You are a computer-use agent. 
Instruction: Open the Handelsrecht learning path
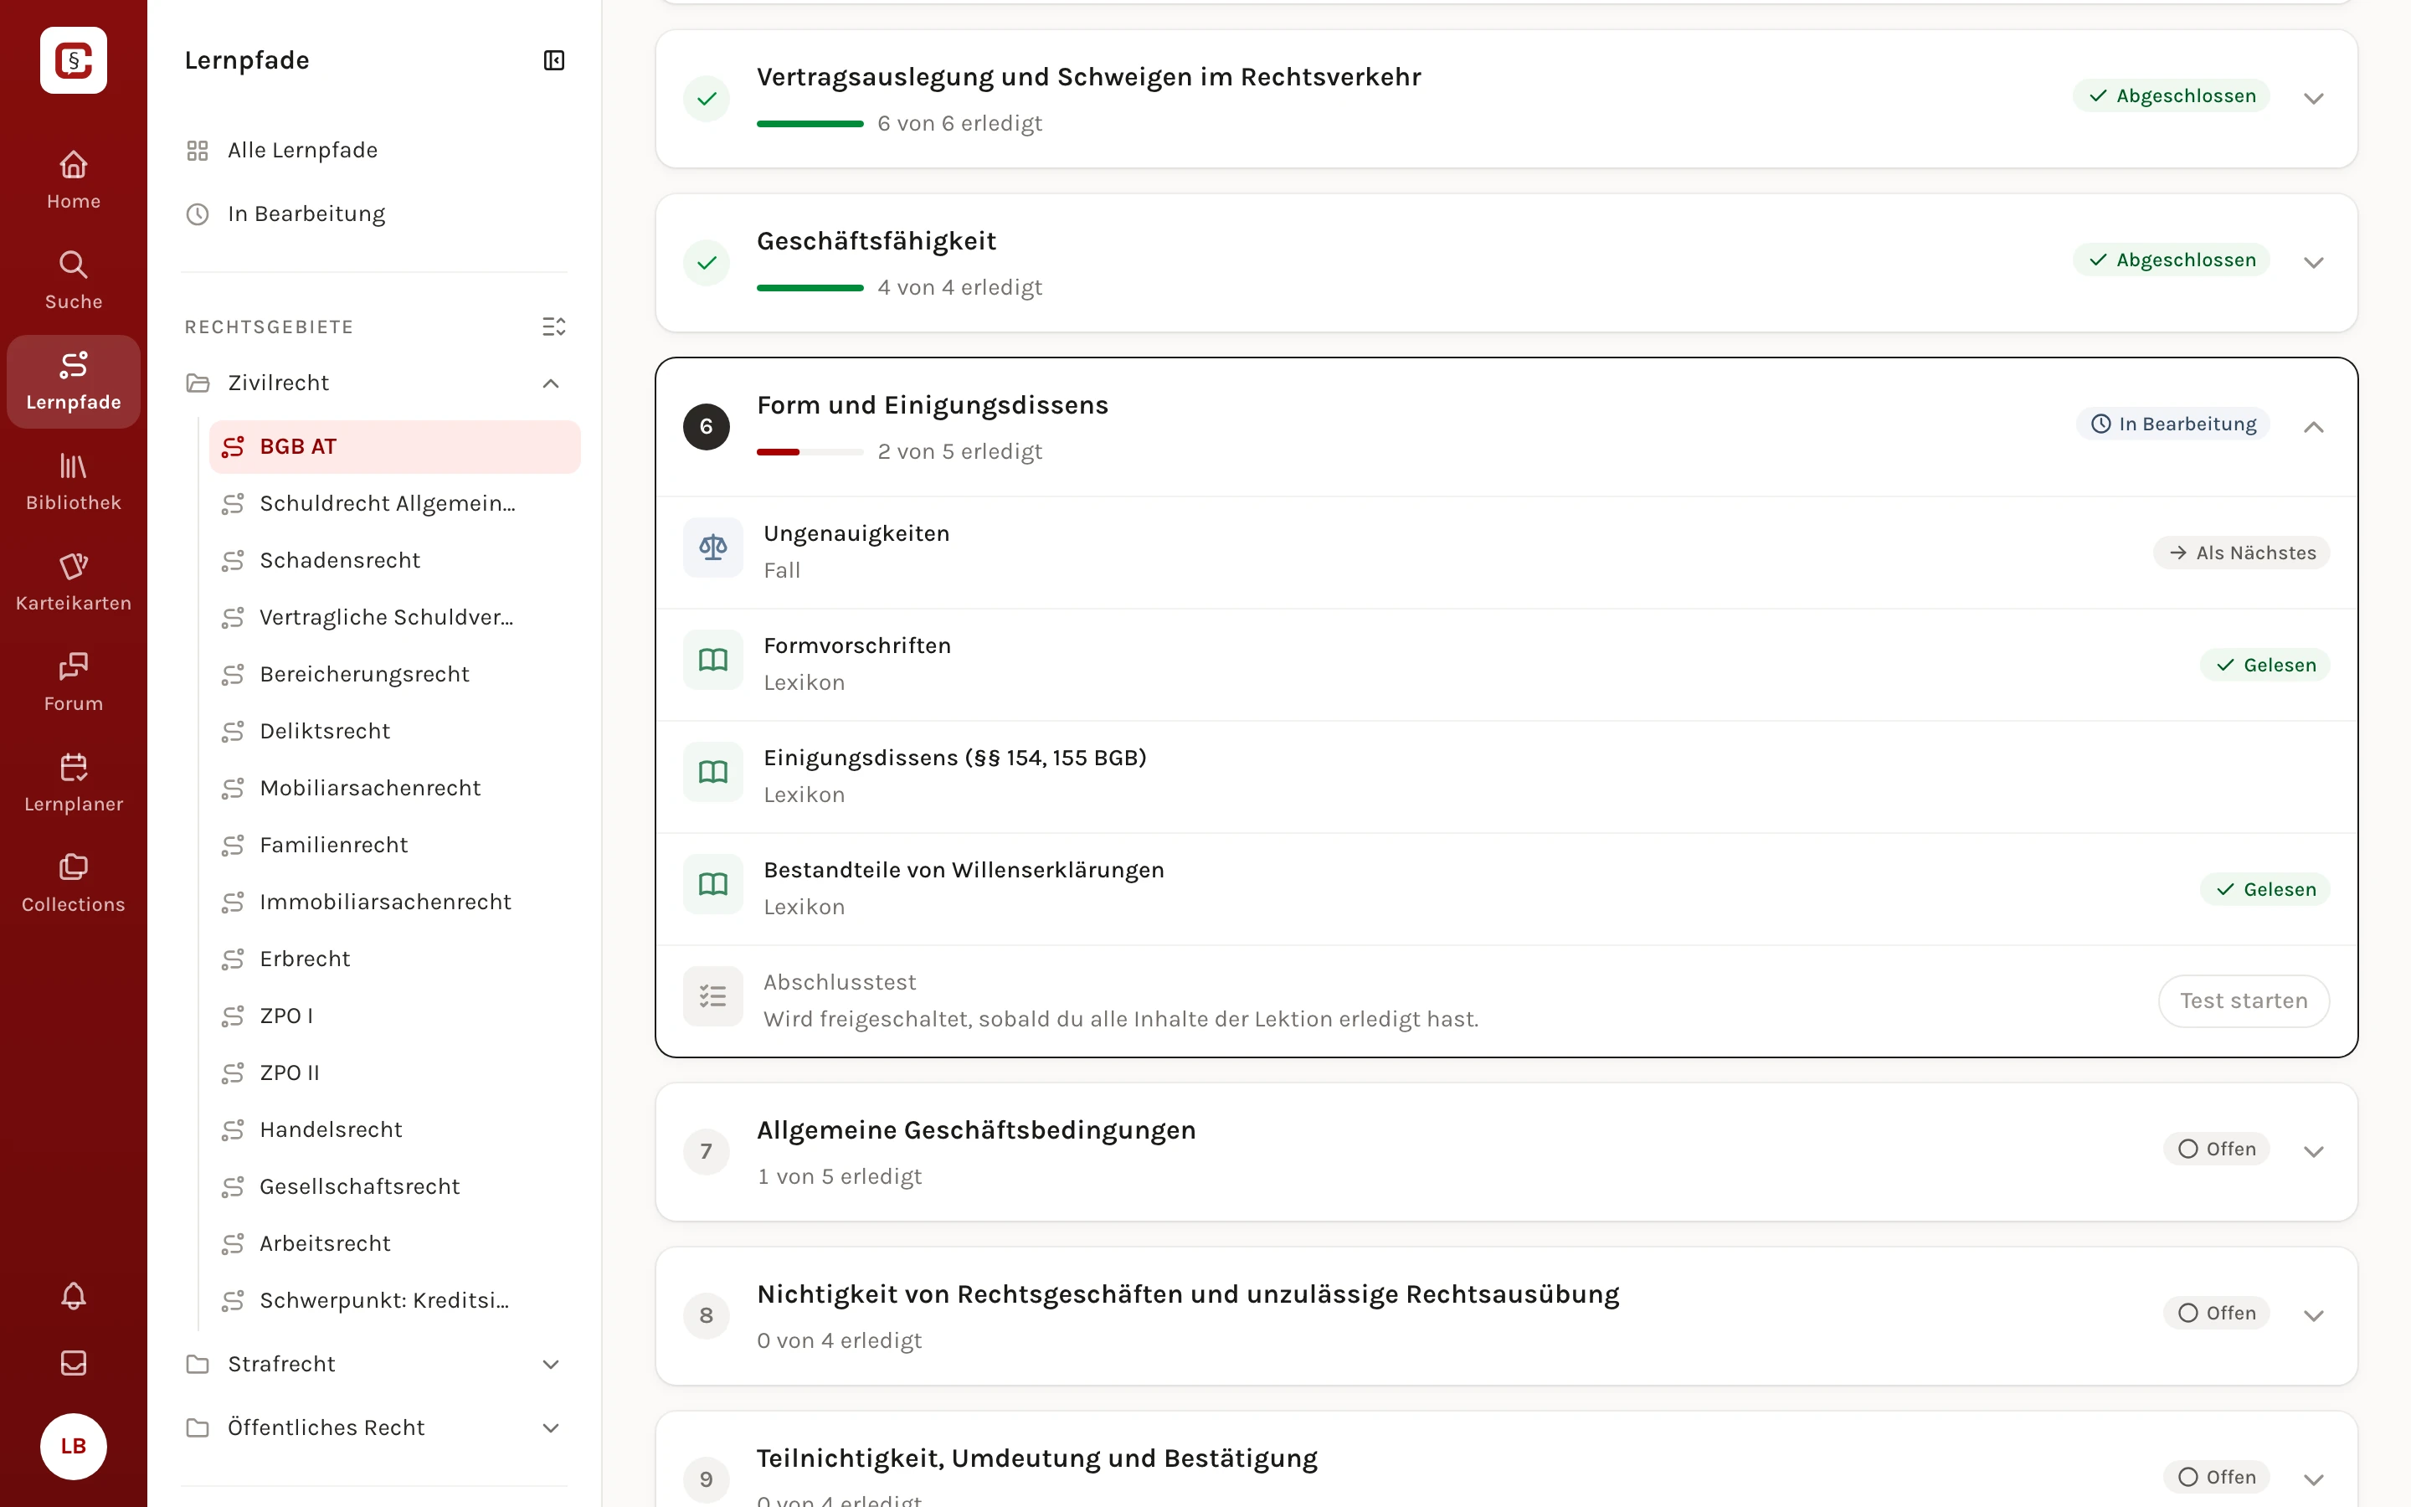tap(394, 1129)
